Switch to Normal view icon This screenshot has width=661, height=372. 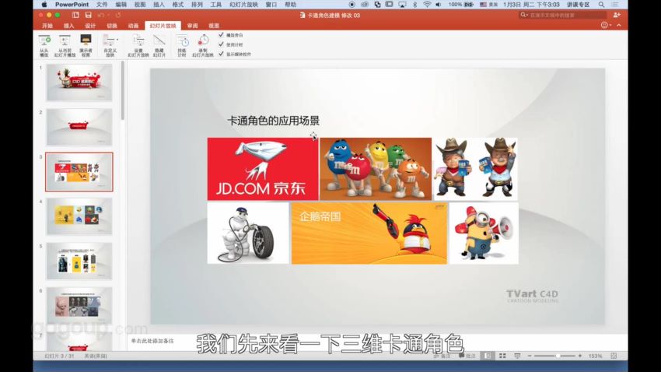(488, 356)
